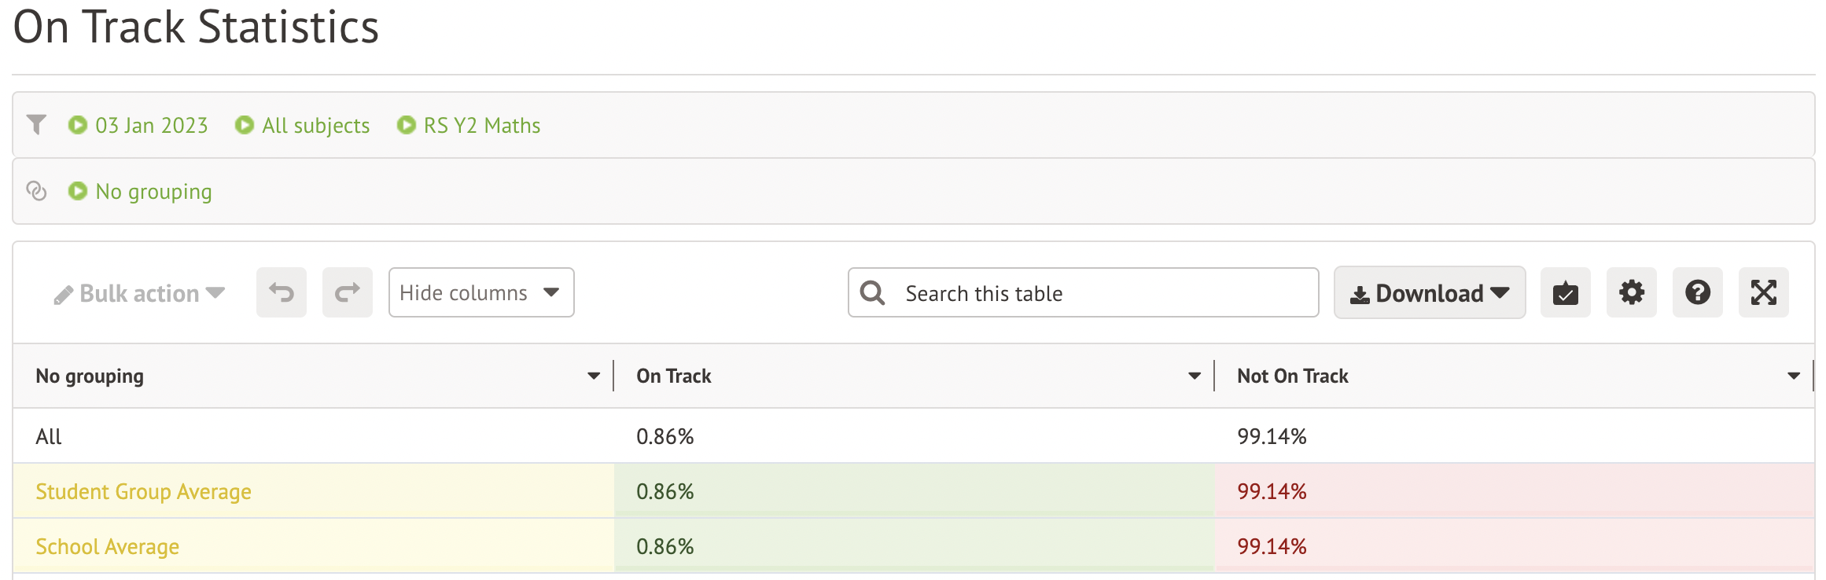Open table settings gear icon
Image resolution: width=1826 pixels, height=580 pixels.
(x=1631, y=292)
